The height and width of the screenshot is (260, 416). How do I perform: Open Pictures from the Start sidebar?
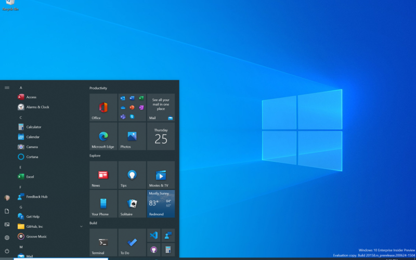coord(7,224)
